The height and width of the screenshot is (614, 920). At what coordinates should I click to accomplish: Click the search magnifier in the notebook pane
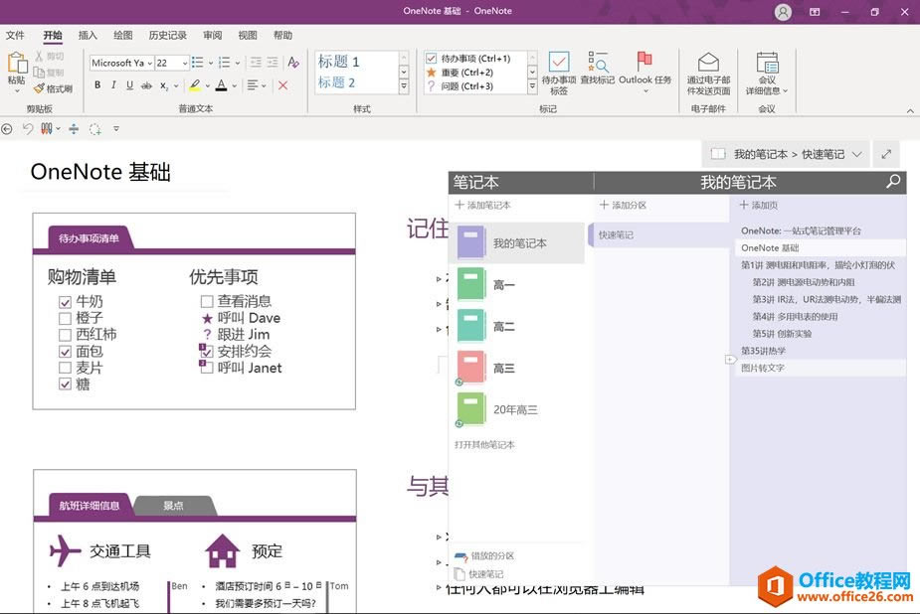pos(894,183)
